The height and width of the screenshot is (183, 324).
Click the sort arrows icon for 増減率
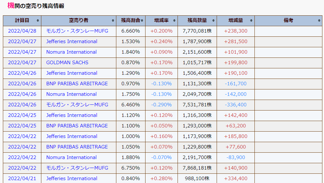(174, 20)
